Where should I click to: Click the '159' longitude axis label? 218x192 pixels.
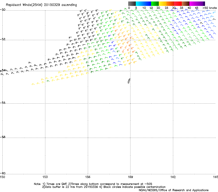point(130,177)
